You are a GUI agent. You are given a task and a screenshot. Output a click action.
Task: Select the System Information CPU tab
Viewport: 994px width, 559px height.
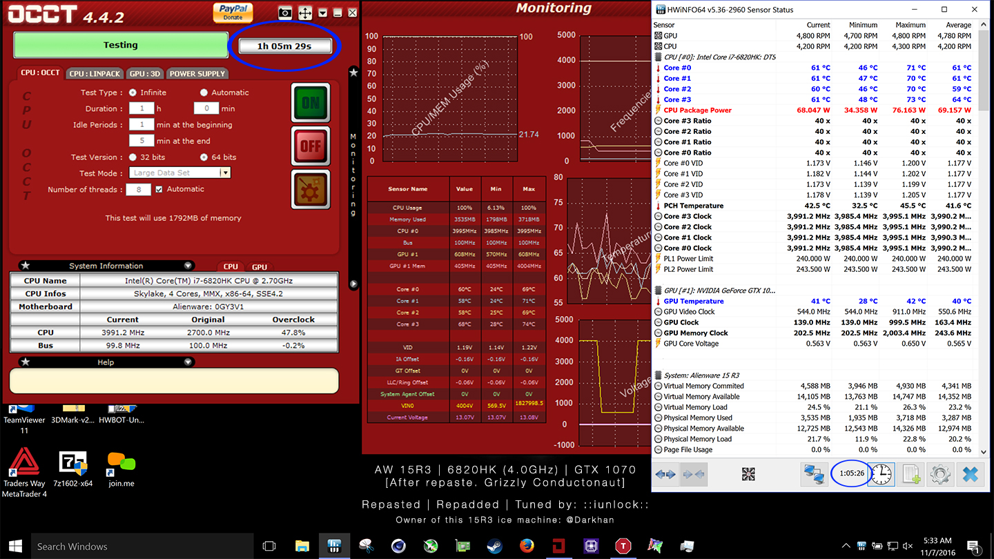(x=231, y=266)
